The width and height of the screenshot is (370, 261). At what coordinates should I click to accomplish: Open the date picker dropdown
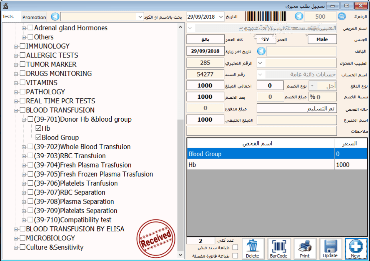221,17
